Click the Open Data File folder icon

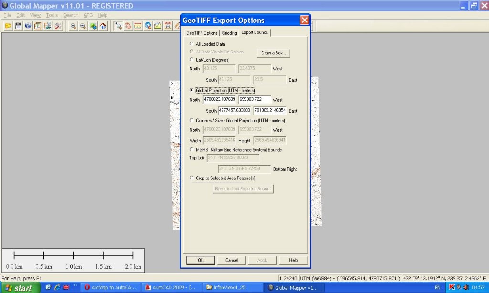pyautogui.click(x=8, y=26)
